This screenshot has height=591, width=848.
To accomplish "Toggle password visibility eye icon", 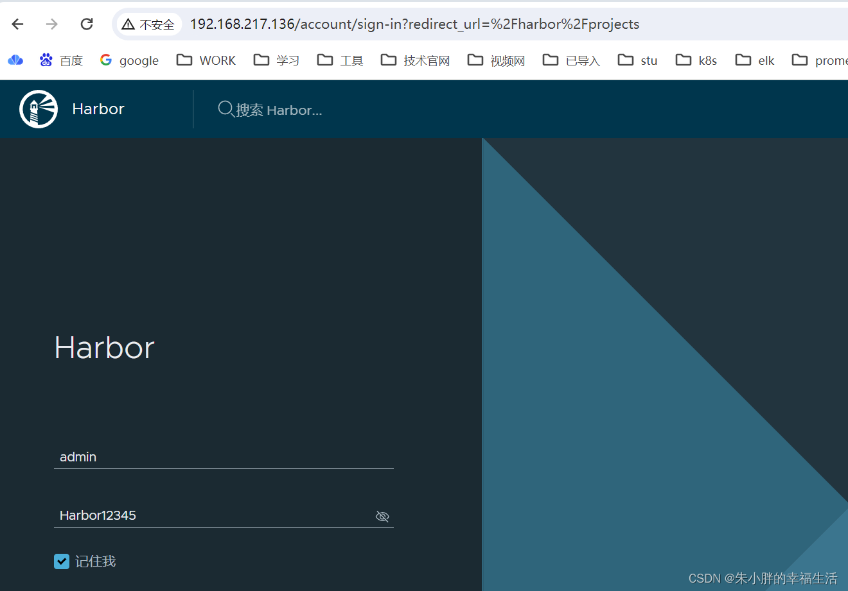I will (382, 517).
